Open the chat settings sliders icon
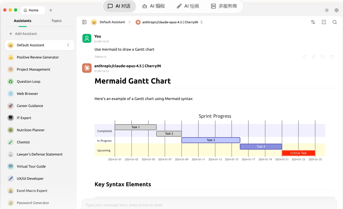Viewport: 343px width, 209px height. pos(313,22)
